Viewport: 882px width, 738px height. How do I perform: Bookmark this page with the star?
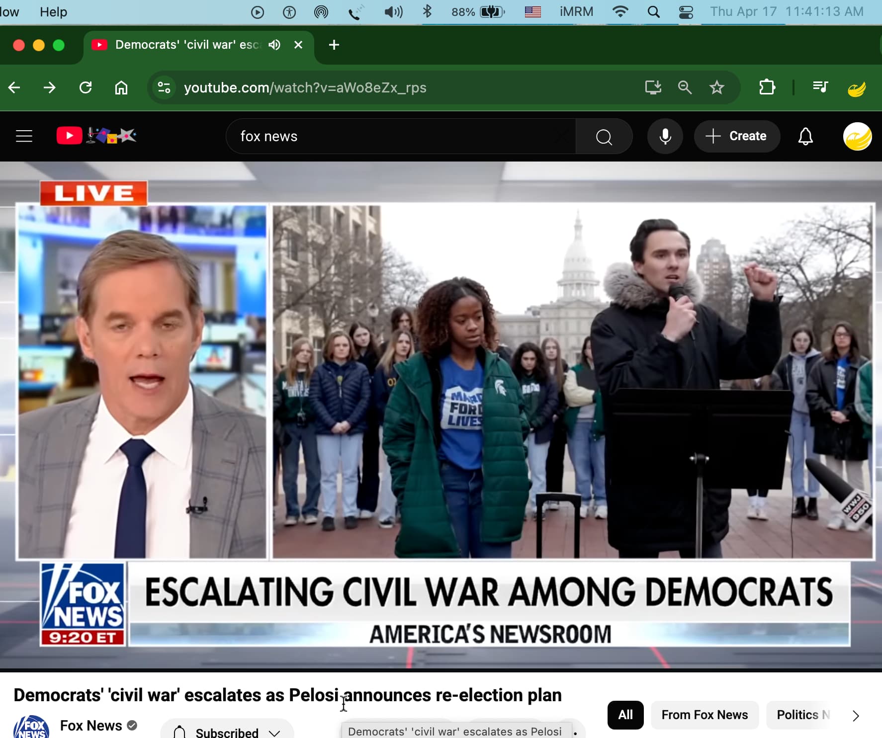pos(716,87)
